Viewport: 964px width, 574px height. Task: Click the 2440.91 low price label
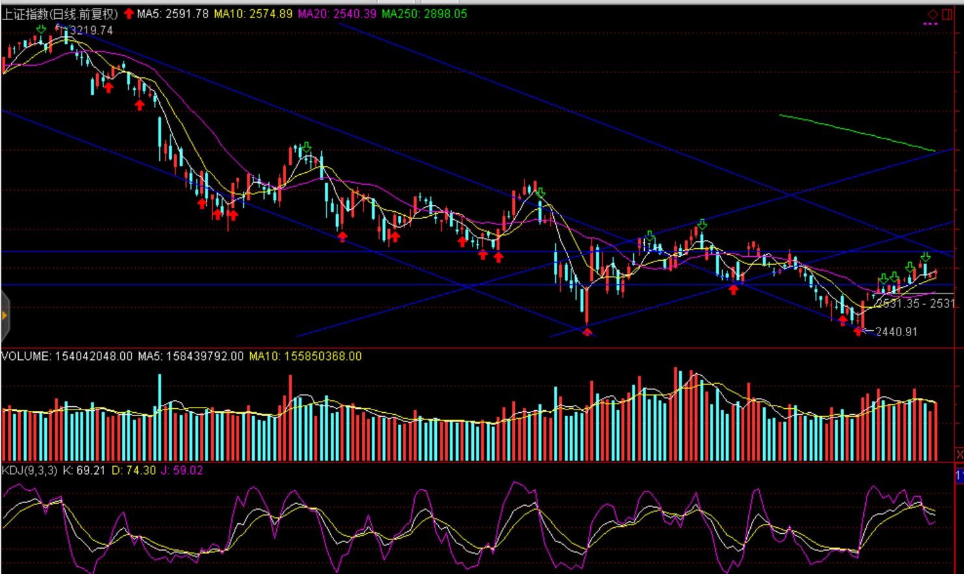pyautogui.click(x=896, y=332)
